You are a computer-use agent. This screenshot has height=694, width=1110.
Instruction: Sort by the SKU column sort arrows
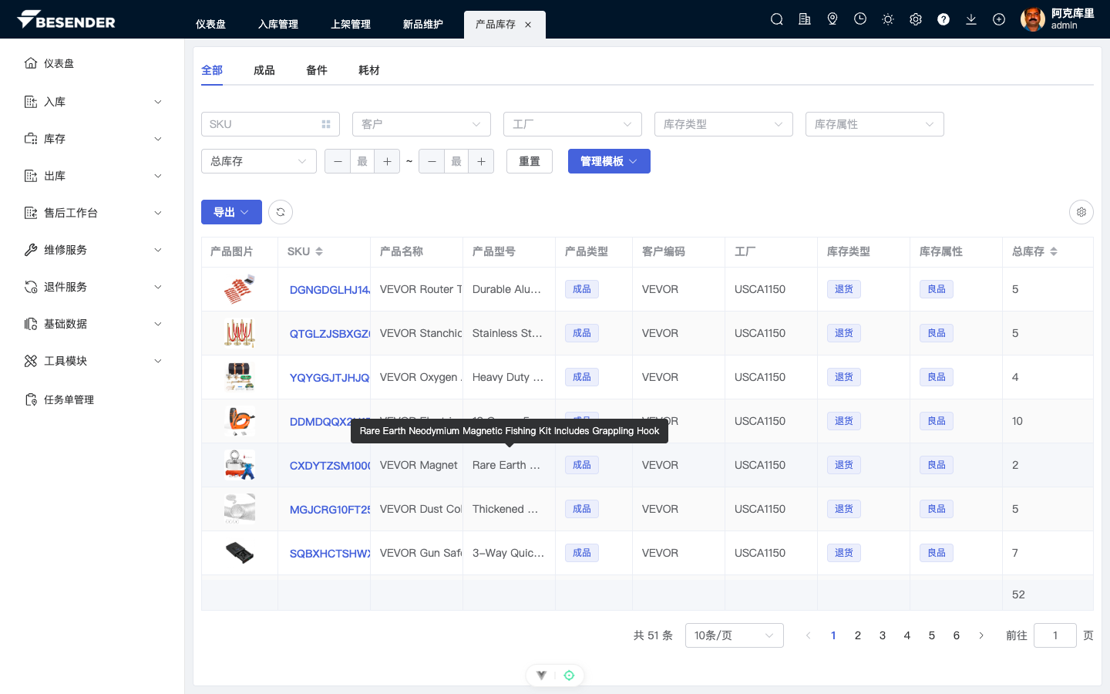point(319,251)
